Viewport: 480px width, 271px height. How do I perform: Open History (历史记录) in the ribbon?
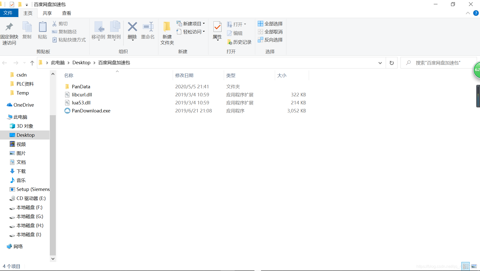239,42
